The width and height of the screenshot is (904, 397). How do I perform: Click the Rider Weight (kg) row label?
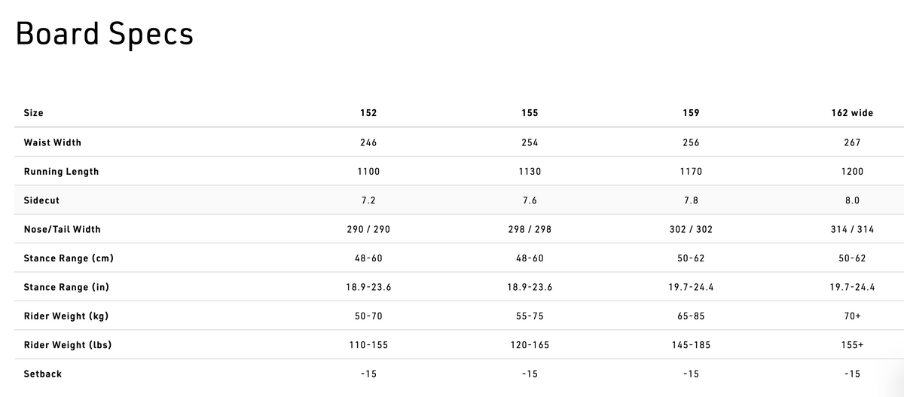66,316
